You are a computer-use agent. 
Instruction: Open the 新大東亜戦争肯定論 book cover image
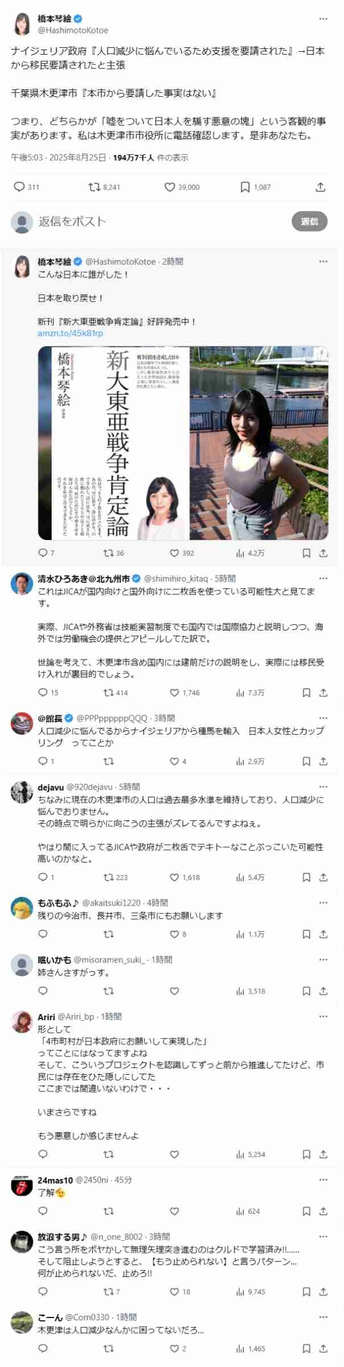(114, 443)
